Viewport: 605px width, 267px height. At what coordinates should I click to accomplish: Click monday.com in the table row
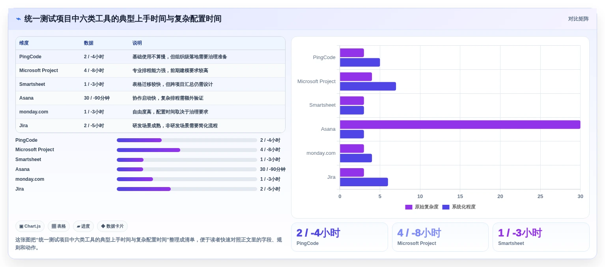point(34,112)
